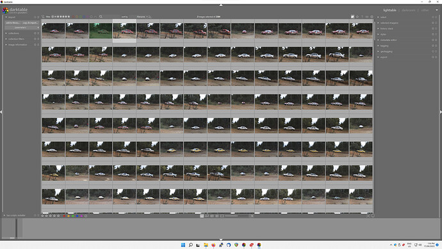Click the reset icon of the export module
The width and height of the screenshot is (442, 249).
[433, 57]
